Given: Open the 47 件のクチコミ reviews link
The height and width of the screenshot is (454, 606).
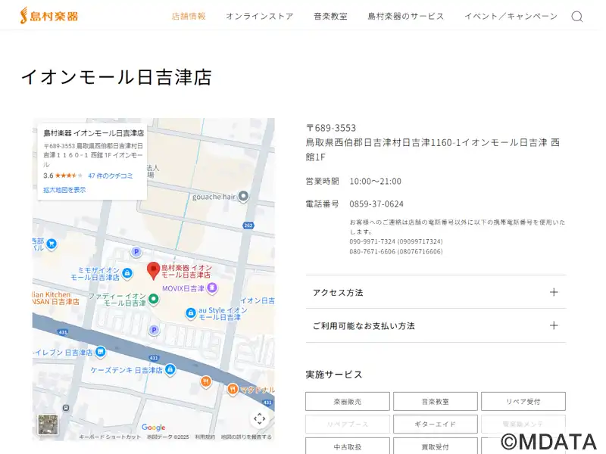Looking at the screenshot, I should pyautogui.click(x=111, y=176).
